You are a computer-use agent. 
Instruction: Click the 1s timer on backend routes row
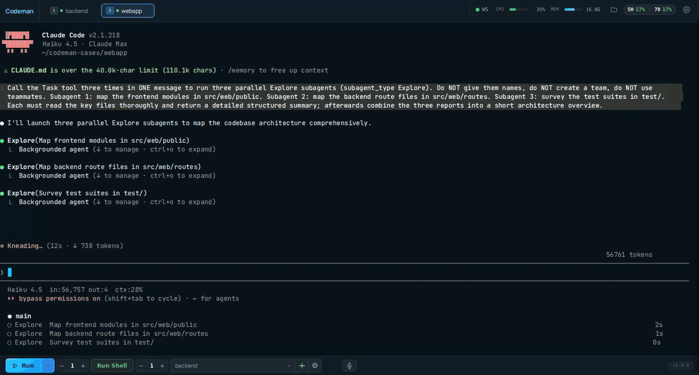(659, 334)
